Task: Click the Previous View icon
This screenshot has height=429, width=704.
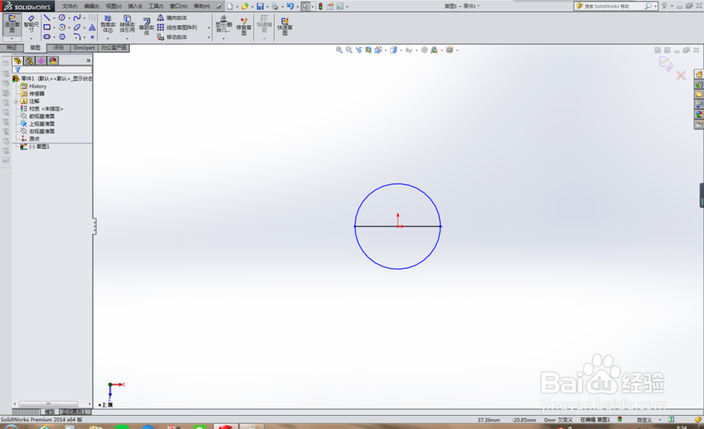Action: point(359,50)
